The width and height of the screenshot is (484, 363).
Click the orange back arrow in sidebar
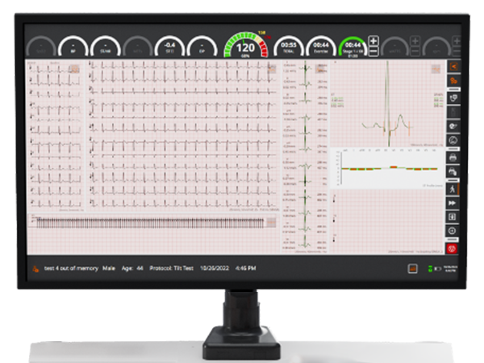coord(453,66)
